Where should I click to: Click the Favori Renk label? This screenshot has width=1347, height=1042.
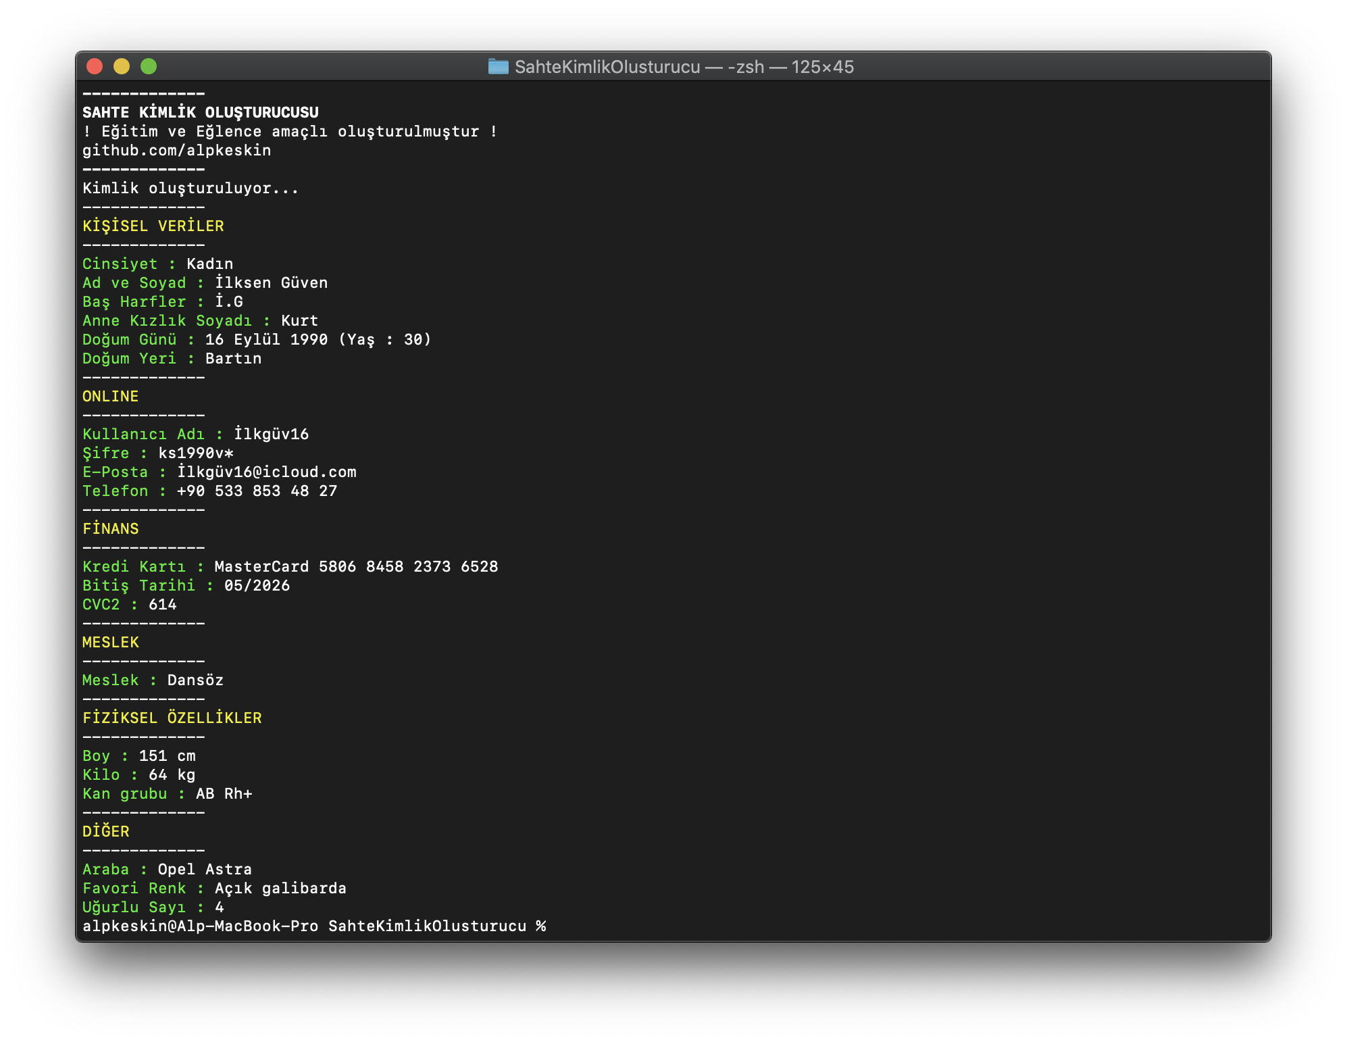134,888
